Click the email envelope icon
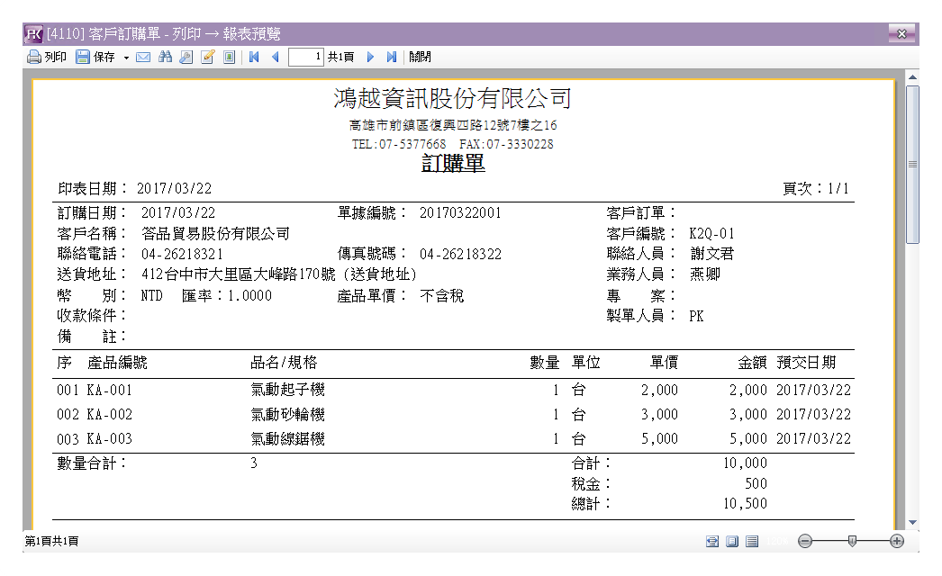 [143, 57]
